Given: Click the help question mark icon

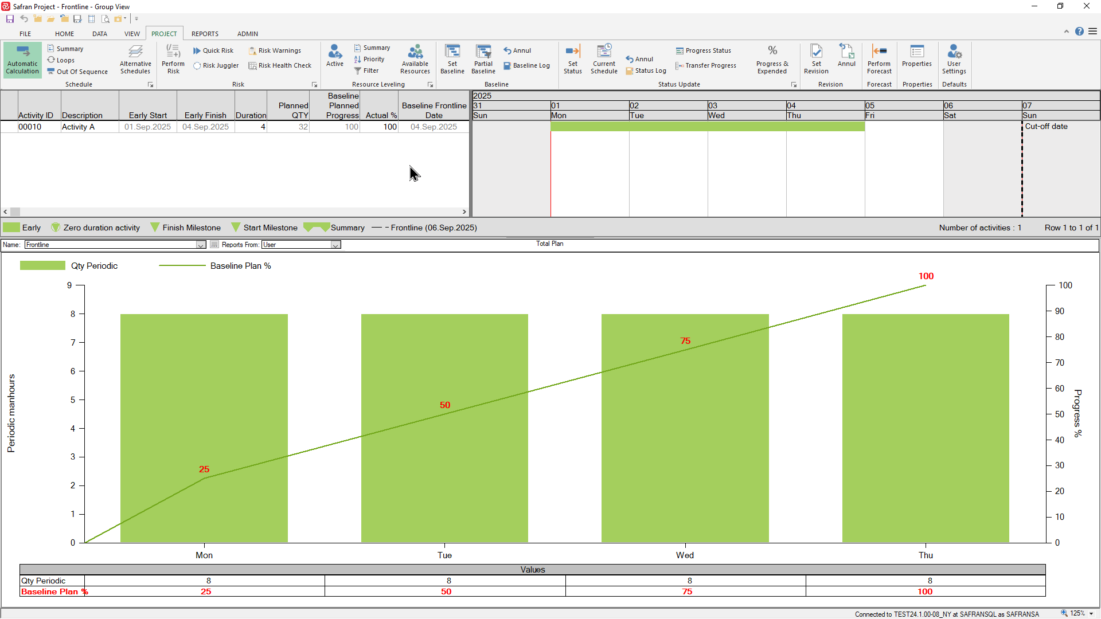Looking at the screenshot, I should point(1079,32).
